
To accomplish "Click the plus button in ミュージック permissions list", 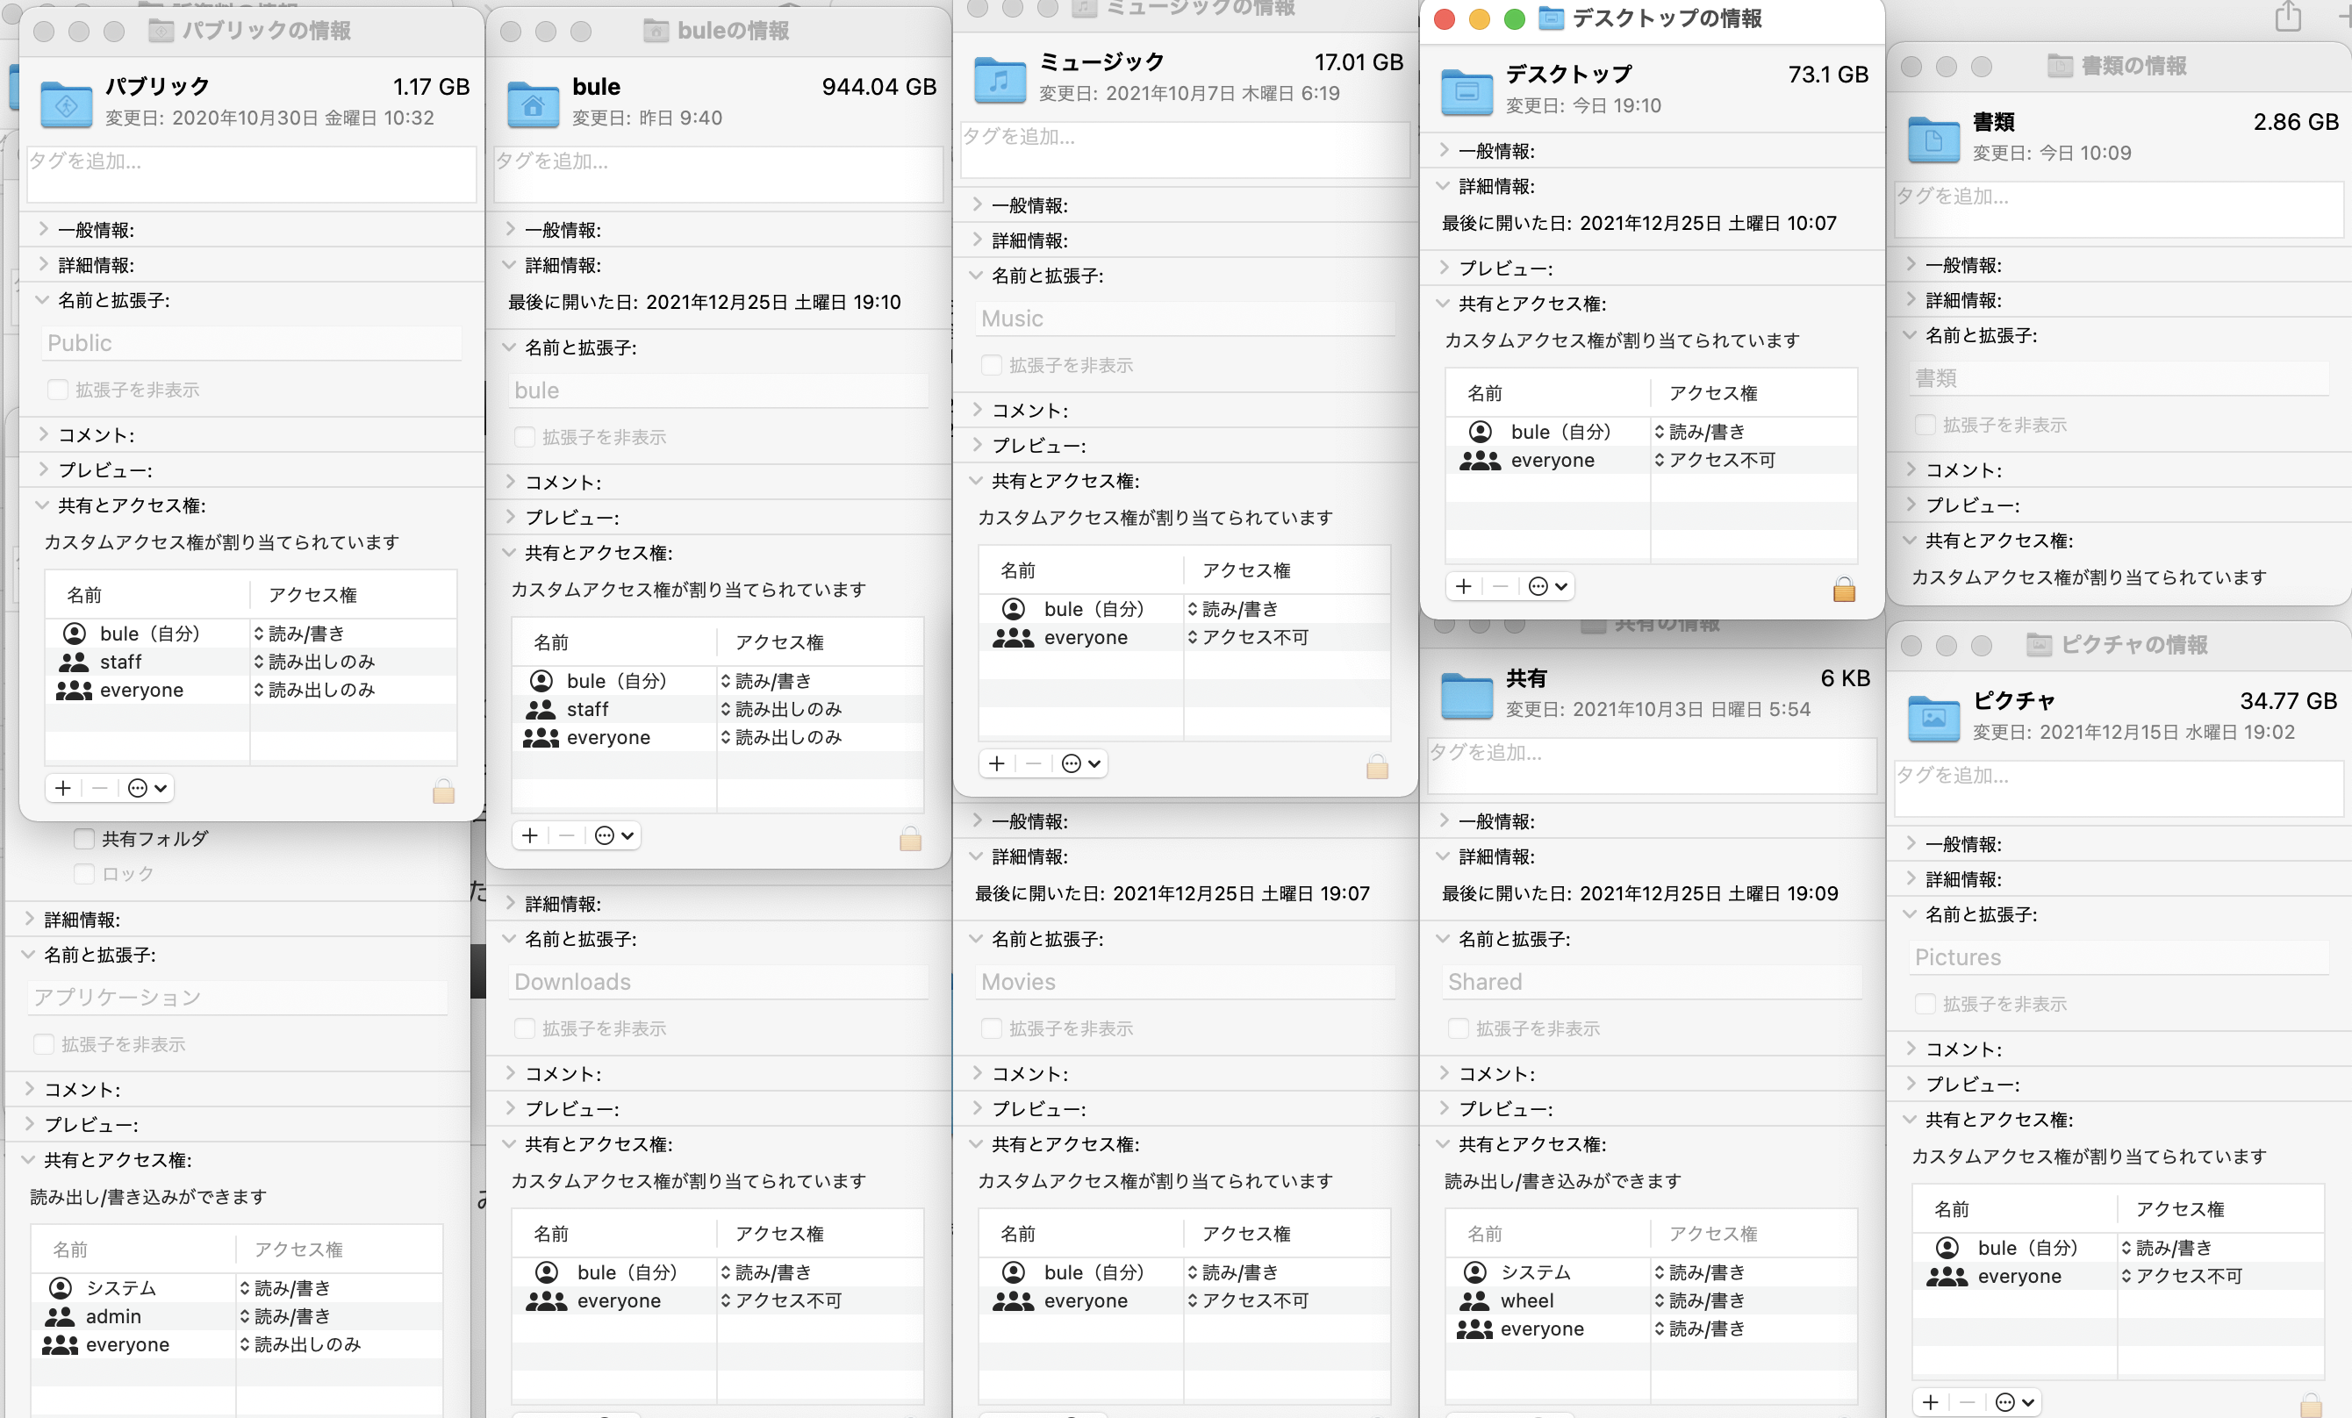I will pyautogui.click(x=997, y=763).
